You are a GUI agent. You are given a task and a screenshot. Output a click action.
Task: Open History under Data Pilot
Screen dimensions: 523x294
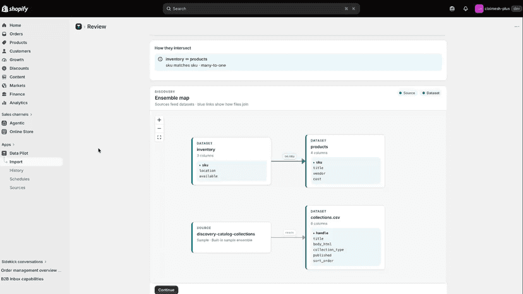(16, 170)
